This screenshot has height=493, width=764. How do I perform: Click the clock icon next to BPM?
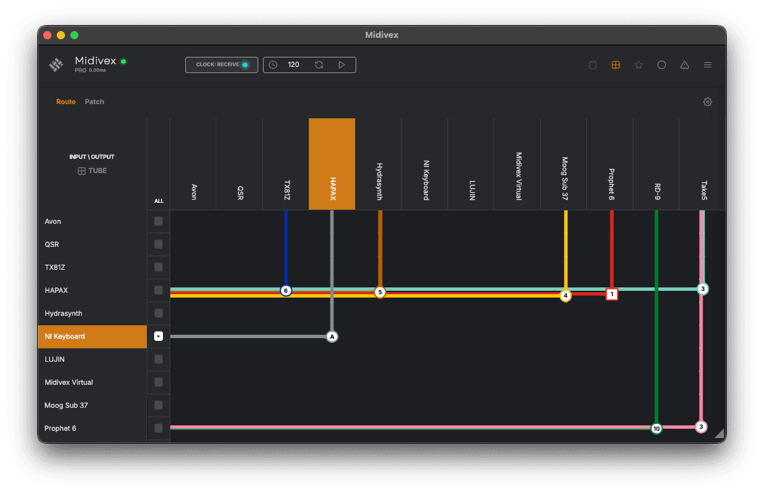[x=273, y=64]
